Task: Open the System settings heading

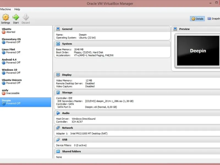Action: coord(67,44)
